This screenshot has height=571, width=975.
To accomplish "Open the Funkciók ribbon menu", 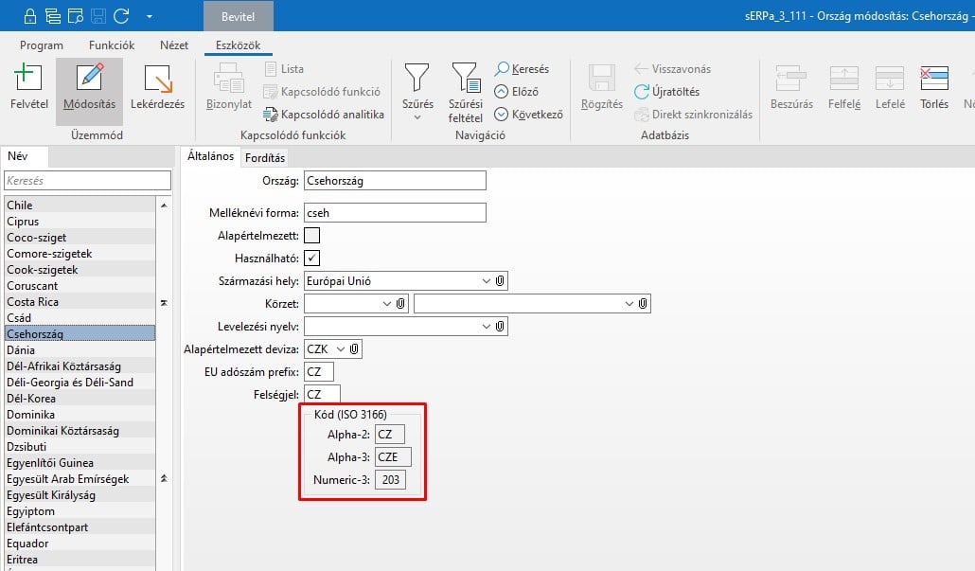I will pos(112,45).
